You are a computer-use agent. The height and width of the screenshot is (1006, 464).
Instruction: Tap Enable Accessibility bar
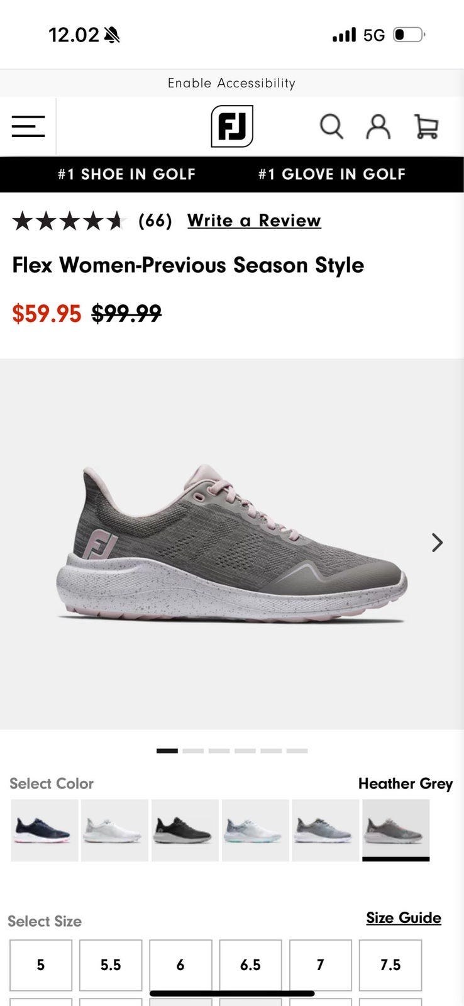click(232, 83)
